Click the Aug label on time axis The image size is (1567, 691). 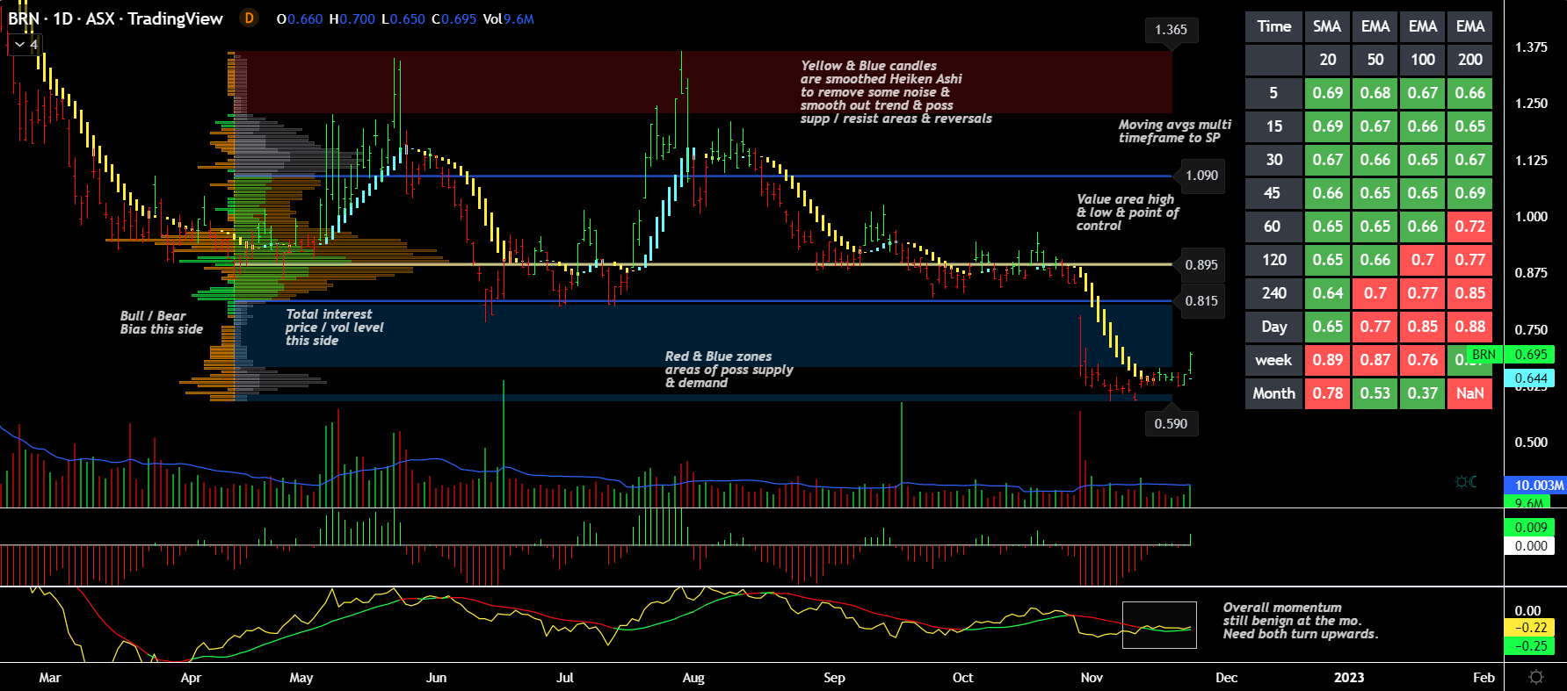[x=693, y=677]
